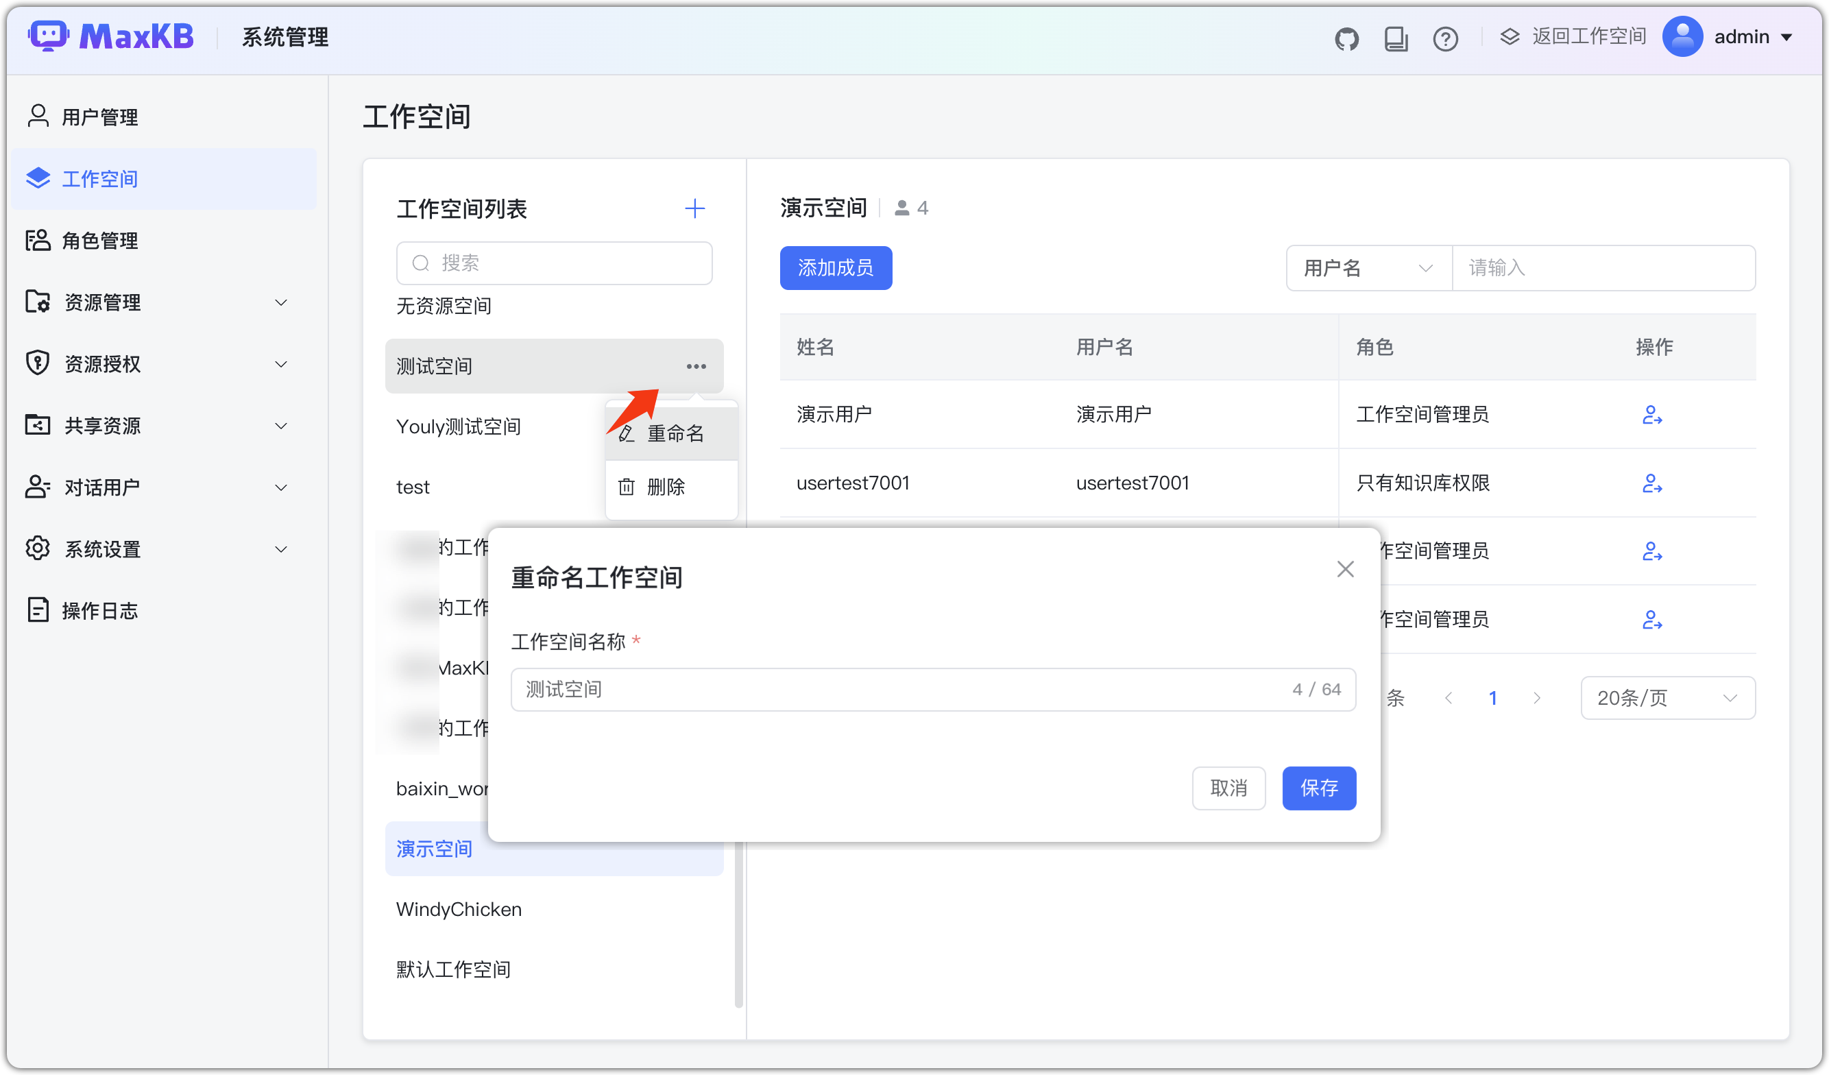Viewport: 1829px width, 1075px height.
Task: Click the admin avatar icon
Action: [1683, 36]
